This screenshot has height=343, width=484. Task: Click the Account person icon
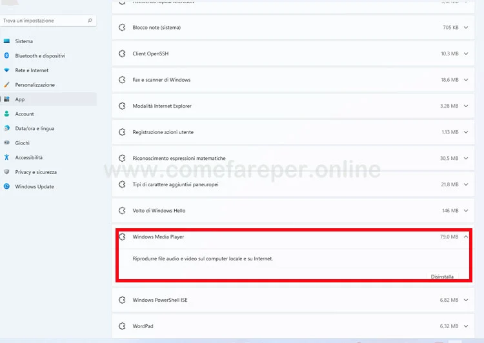point(6,113)
